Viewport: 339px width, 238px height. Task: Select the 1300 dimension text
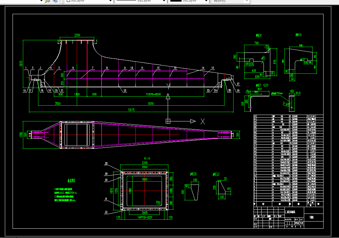[77, 94]
